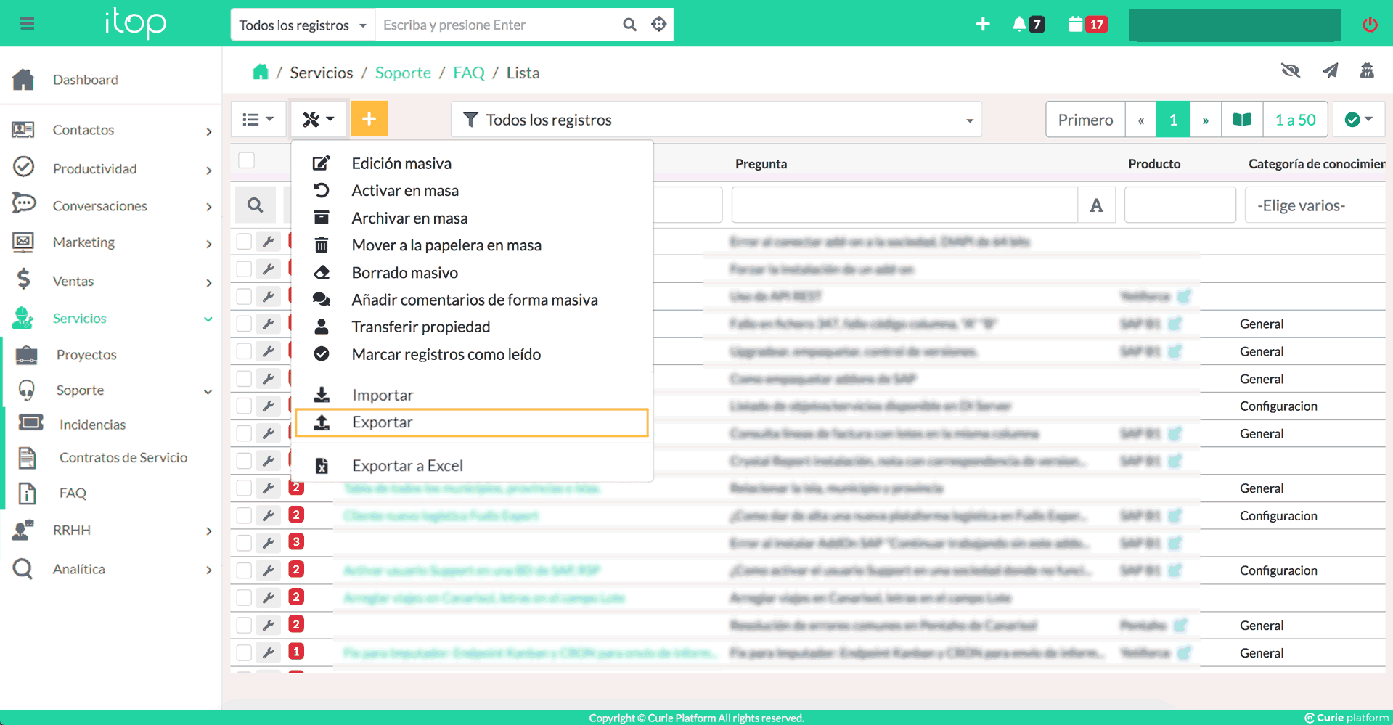Viewport: 1393px width, 725px height.
Task: Open the notifications bell icon
Action: coord(1019,25)
